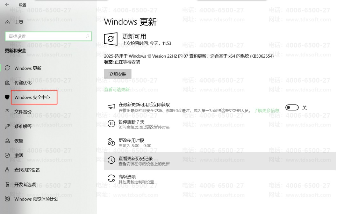Open 传递优化 settings page
344x214 pixels.
23,83
